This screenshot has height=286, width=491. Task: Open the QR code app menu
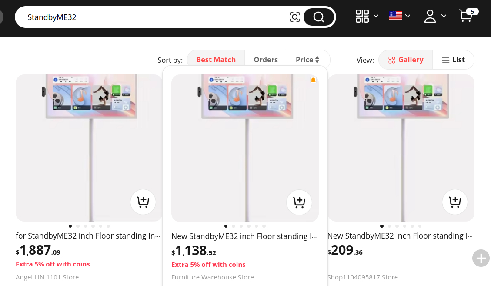(x=362, y=16)
